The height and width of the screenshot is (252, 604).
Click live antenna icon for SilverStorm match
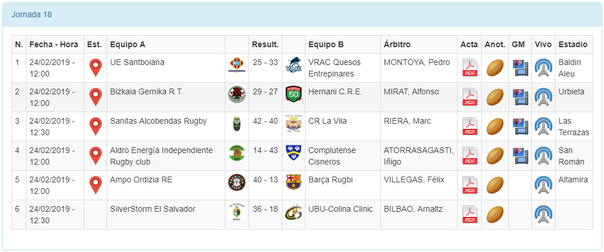point(543,215)
